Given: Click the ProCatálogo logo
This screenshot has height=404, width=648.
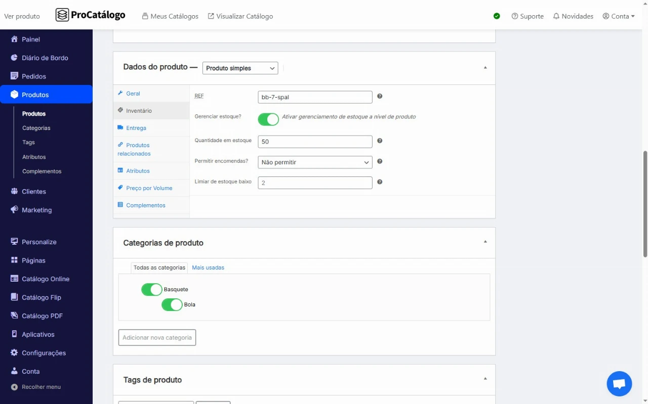Looking at the screenshot, I should point(91,15).
